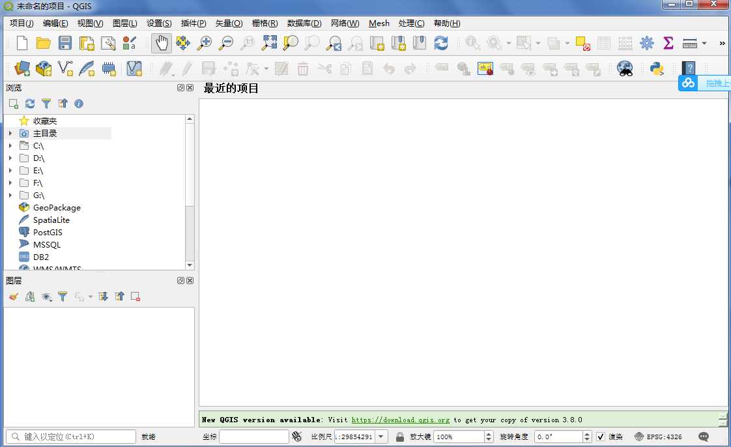Open the 图层(L) menu
The image size is (731, 447).
pyautogui.click(x=124, y=23)
